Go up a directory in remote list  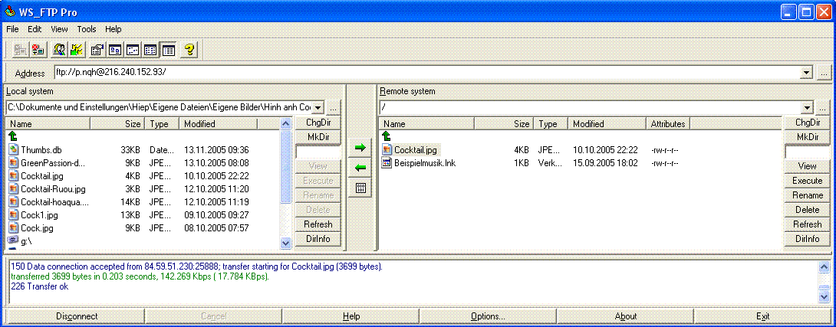[x=387, y=137]
